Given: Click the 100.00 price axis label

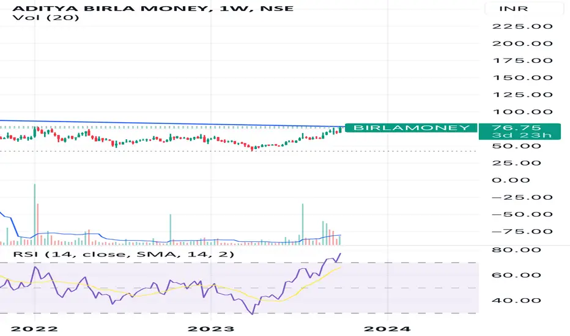Looking at the screenshot, I should pyautogui.click(x=522, y=112).
